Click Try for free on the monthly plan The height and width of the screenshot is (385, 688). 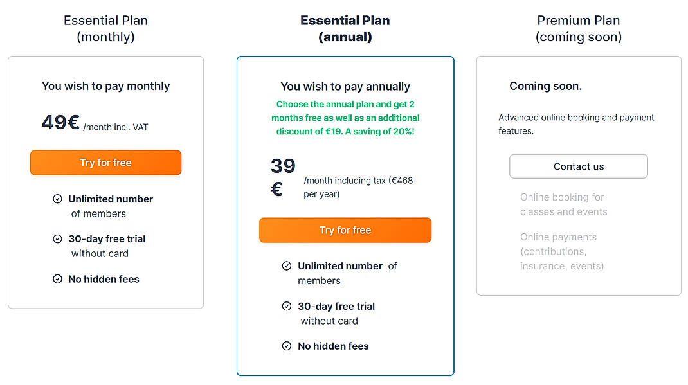click(105, 163)
